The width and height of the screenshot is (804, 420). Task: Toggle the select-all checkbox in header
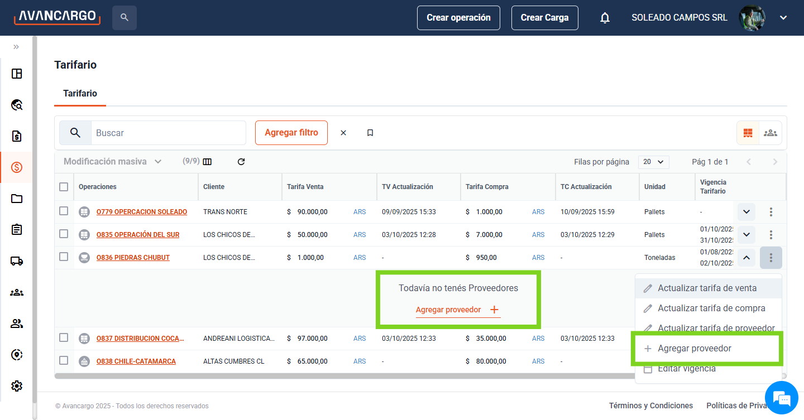point(64,187)
